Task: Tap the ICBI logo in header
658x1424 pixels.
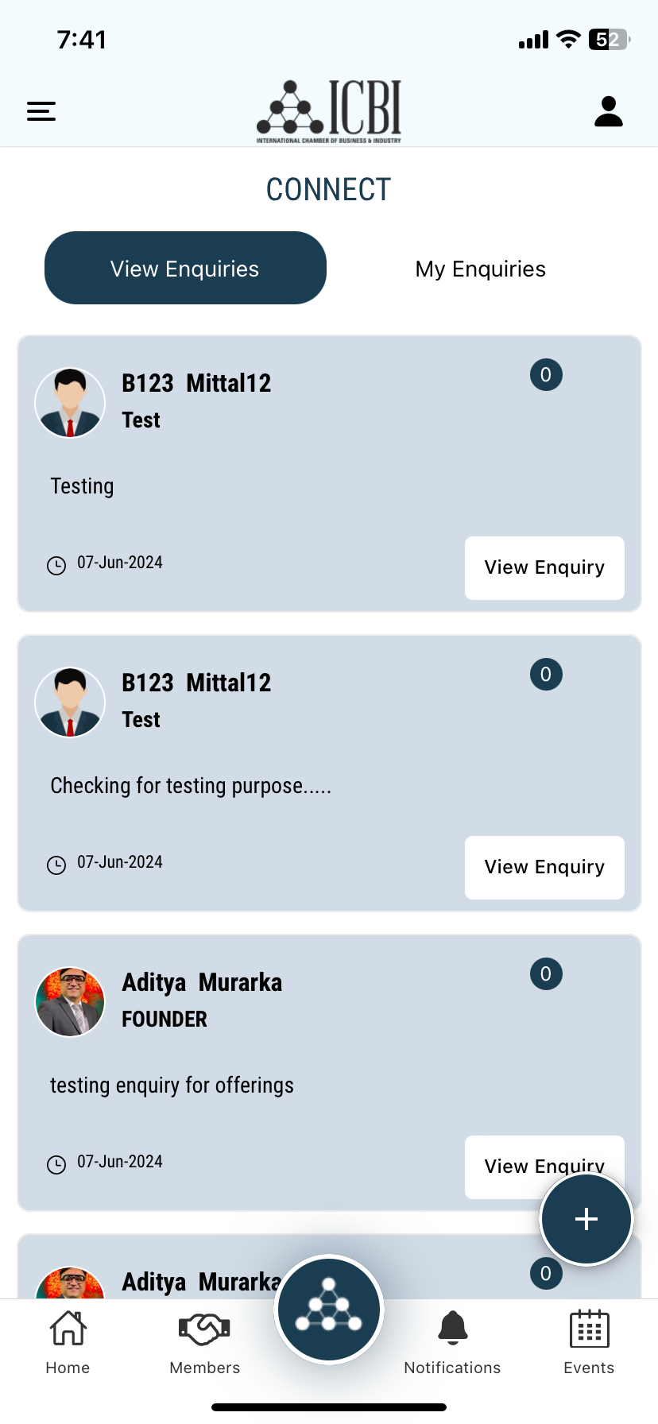Action: click(329, 111)
